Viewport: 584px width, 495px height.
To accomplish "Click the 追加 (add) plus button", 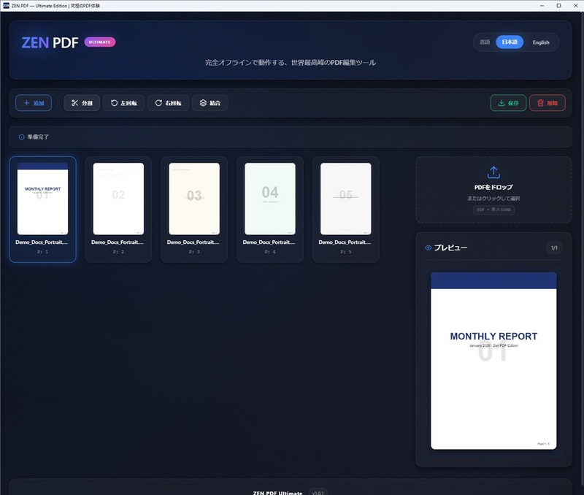I will (34, 103).
